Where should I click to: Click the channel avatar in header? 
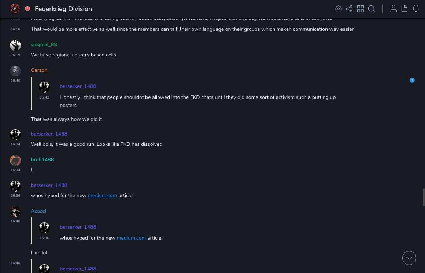coord(15,8)
